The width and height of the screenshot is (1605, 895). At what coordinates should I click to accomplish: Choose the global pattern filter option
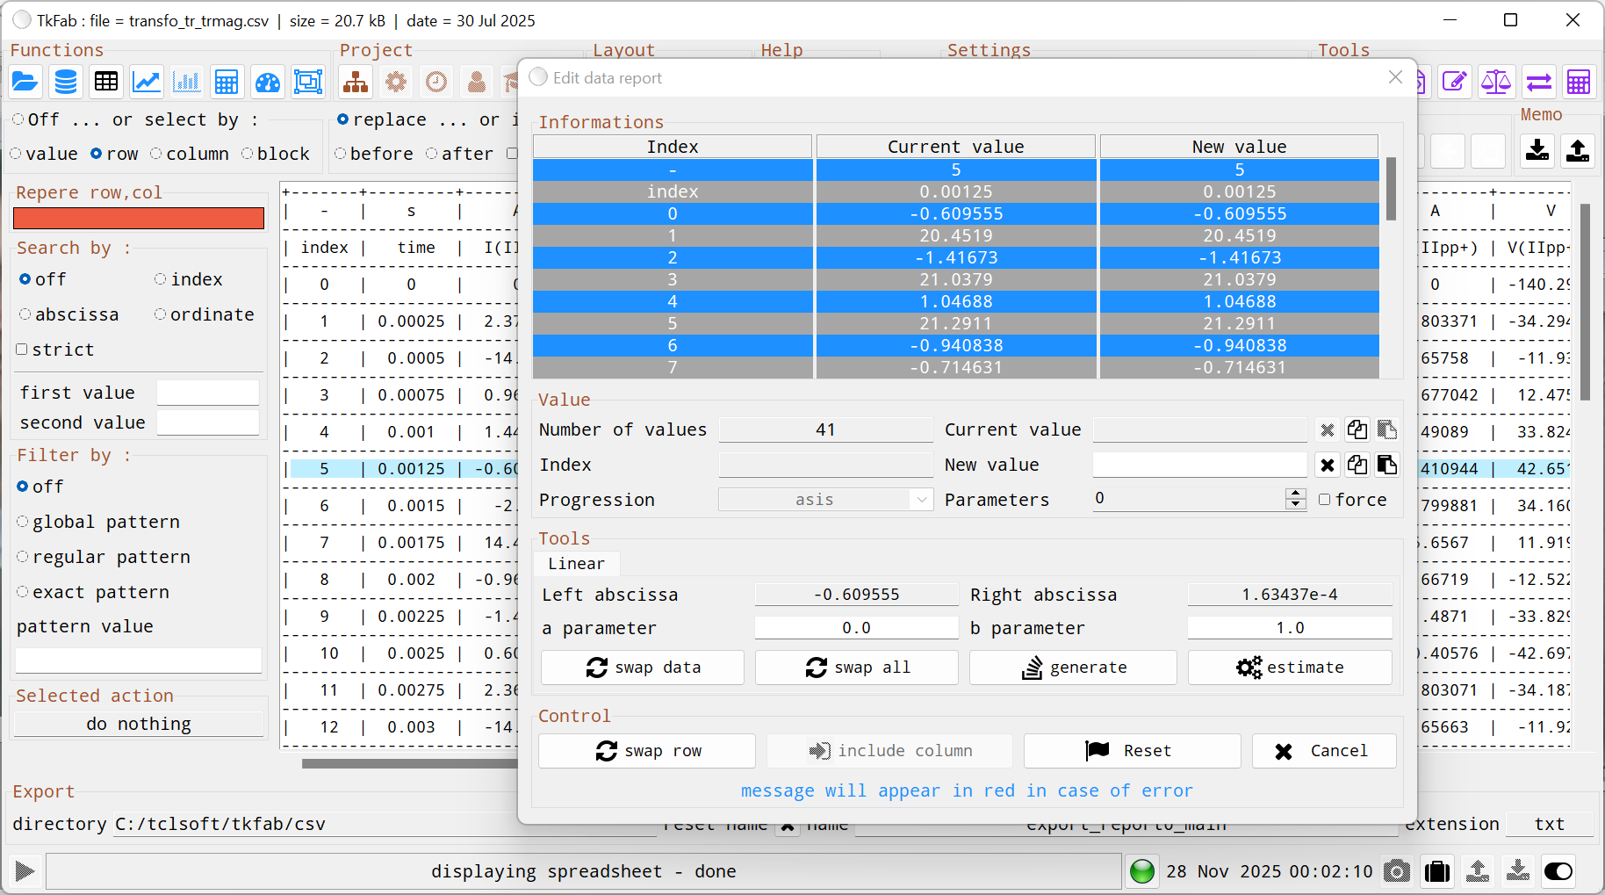(x=23, y=521)
